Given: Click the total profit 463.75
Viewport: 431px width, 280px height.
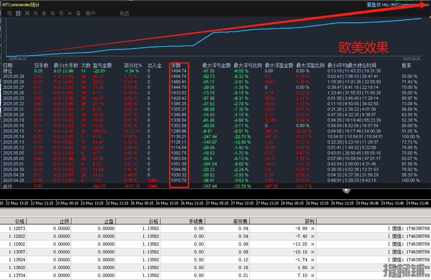Looking at the screenshot, I should (x=99, y=186).
